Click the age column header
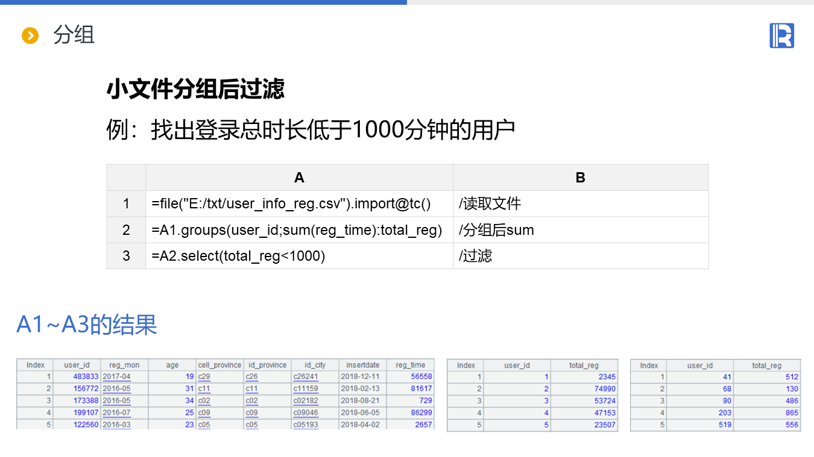 click(172, 365)
